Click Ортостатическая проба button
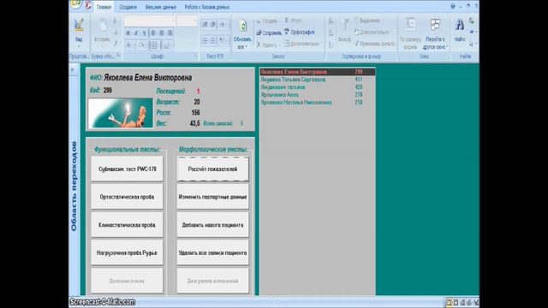This screenshot has width=548, height=308. pyautogui.click(x=128, y=197)
